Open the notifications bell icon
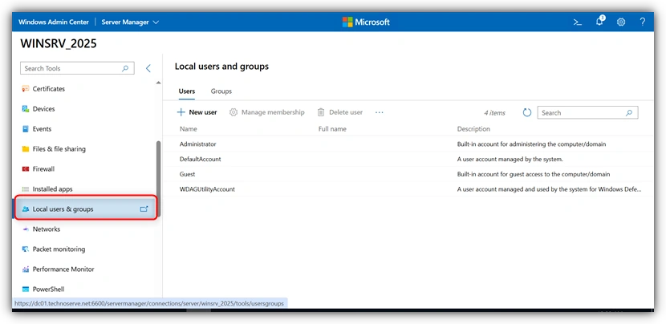The width and height of the screenshot is (666, 324). pos(599,22)
